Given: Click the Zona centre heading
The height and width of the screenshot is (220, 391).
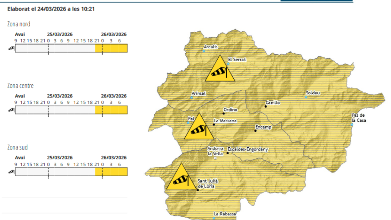Looking at the screenshot, I should [x=20, y=86].
